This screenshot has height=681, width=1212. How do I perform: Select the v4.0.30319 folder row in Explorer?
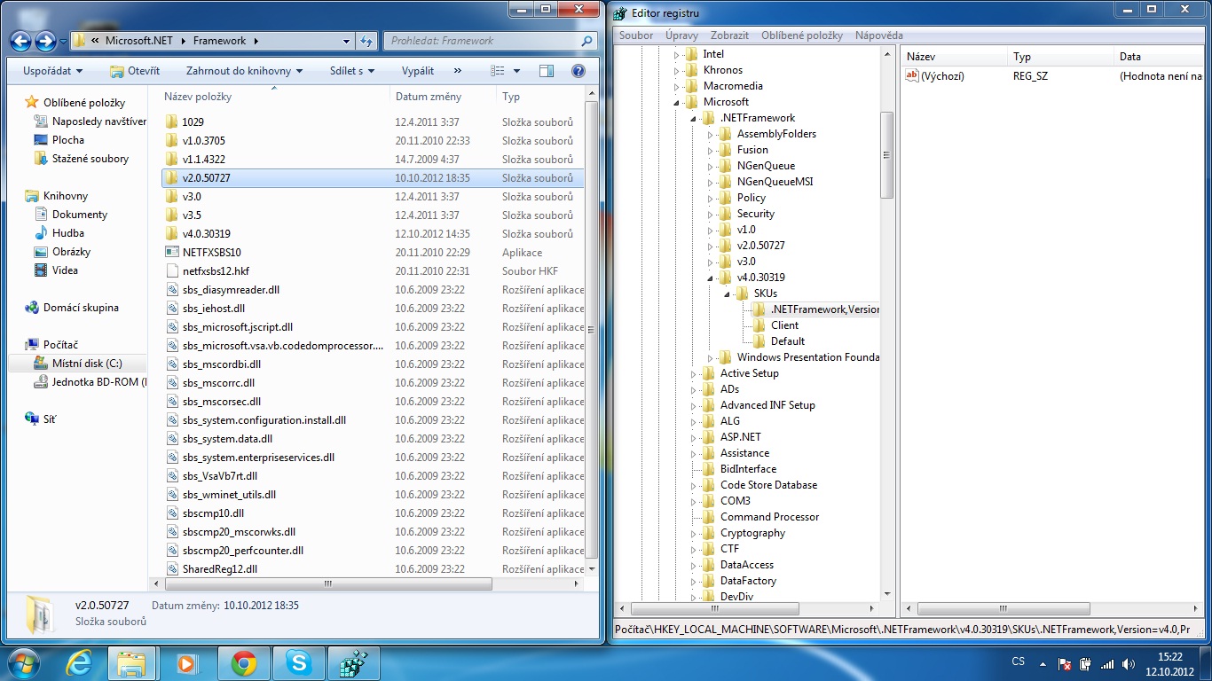click(373, 233)
